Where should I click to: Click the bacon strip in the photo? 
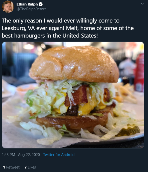77,96
